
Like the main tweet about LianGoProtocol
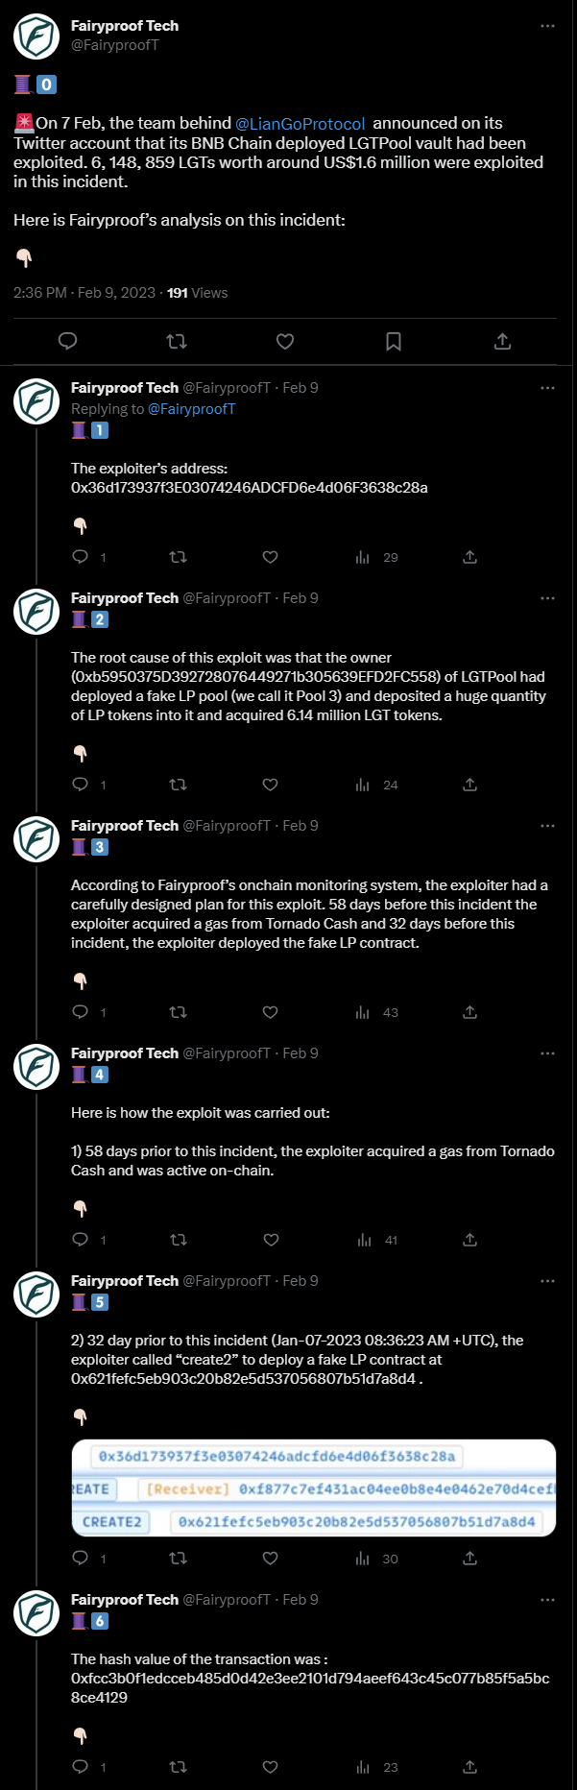(285, 341)
